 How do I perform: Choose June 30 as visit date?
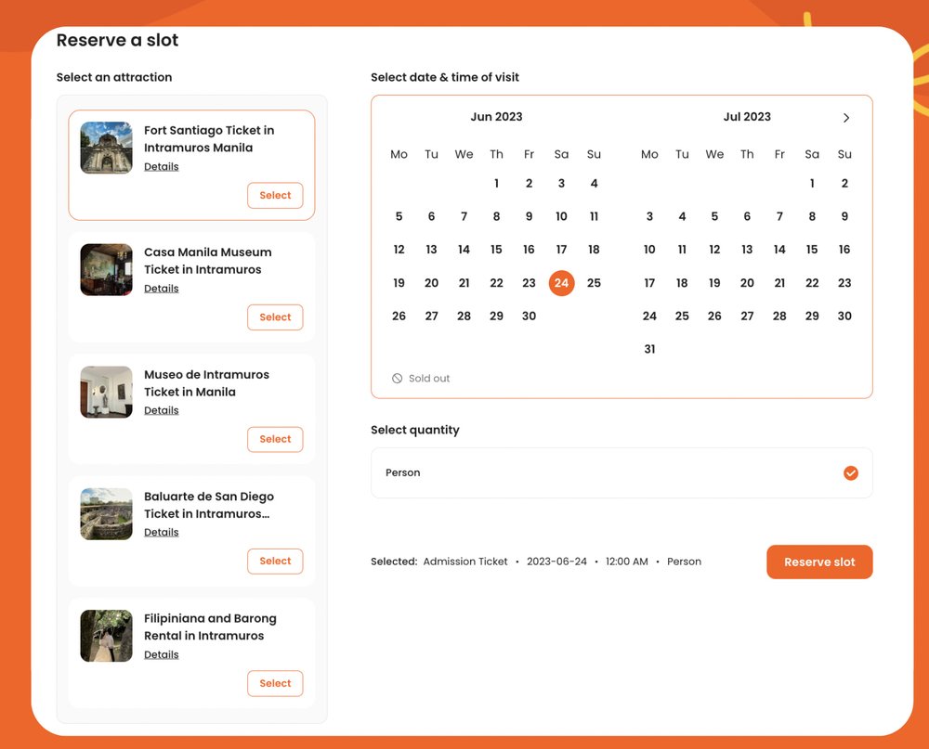(x=529, y=316)
